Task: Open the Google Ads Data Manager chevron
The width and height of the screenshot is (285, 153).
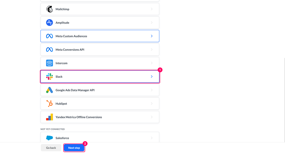Action: pos(151,90)
